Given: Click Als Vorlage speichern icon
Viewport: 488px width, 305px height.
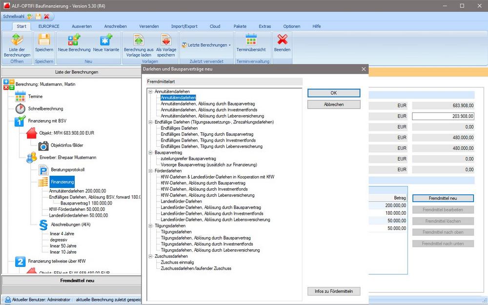Looking at the screenshot, I should click(166, 45).
